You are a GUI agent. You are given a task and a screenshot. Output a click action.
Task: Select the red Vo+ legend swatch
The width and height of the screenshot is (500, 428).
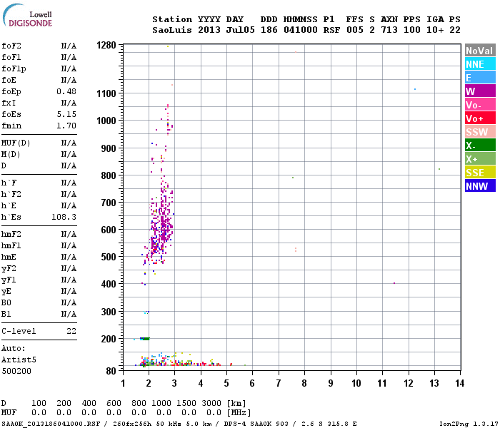coord(480,118)
